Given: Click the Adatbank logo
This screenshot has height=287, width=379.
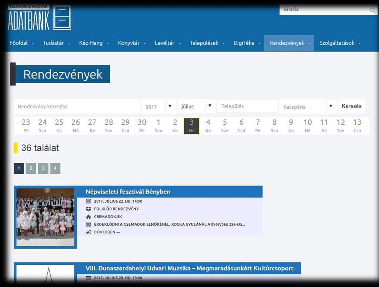Looking at the screenshot, I should (40, 17).
